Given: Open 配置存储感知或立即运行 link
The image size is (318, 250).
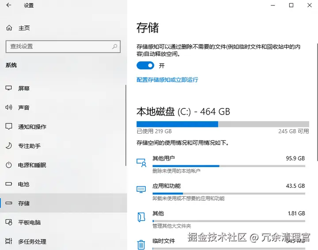Looking at the screenshot, I should 167,80.
